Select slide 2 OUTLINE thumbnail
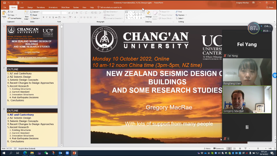This screenshot has height=156, width=277. pyautogui.click(x=32, y=86)
